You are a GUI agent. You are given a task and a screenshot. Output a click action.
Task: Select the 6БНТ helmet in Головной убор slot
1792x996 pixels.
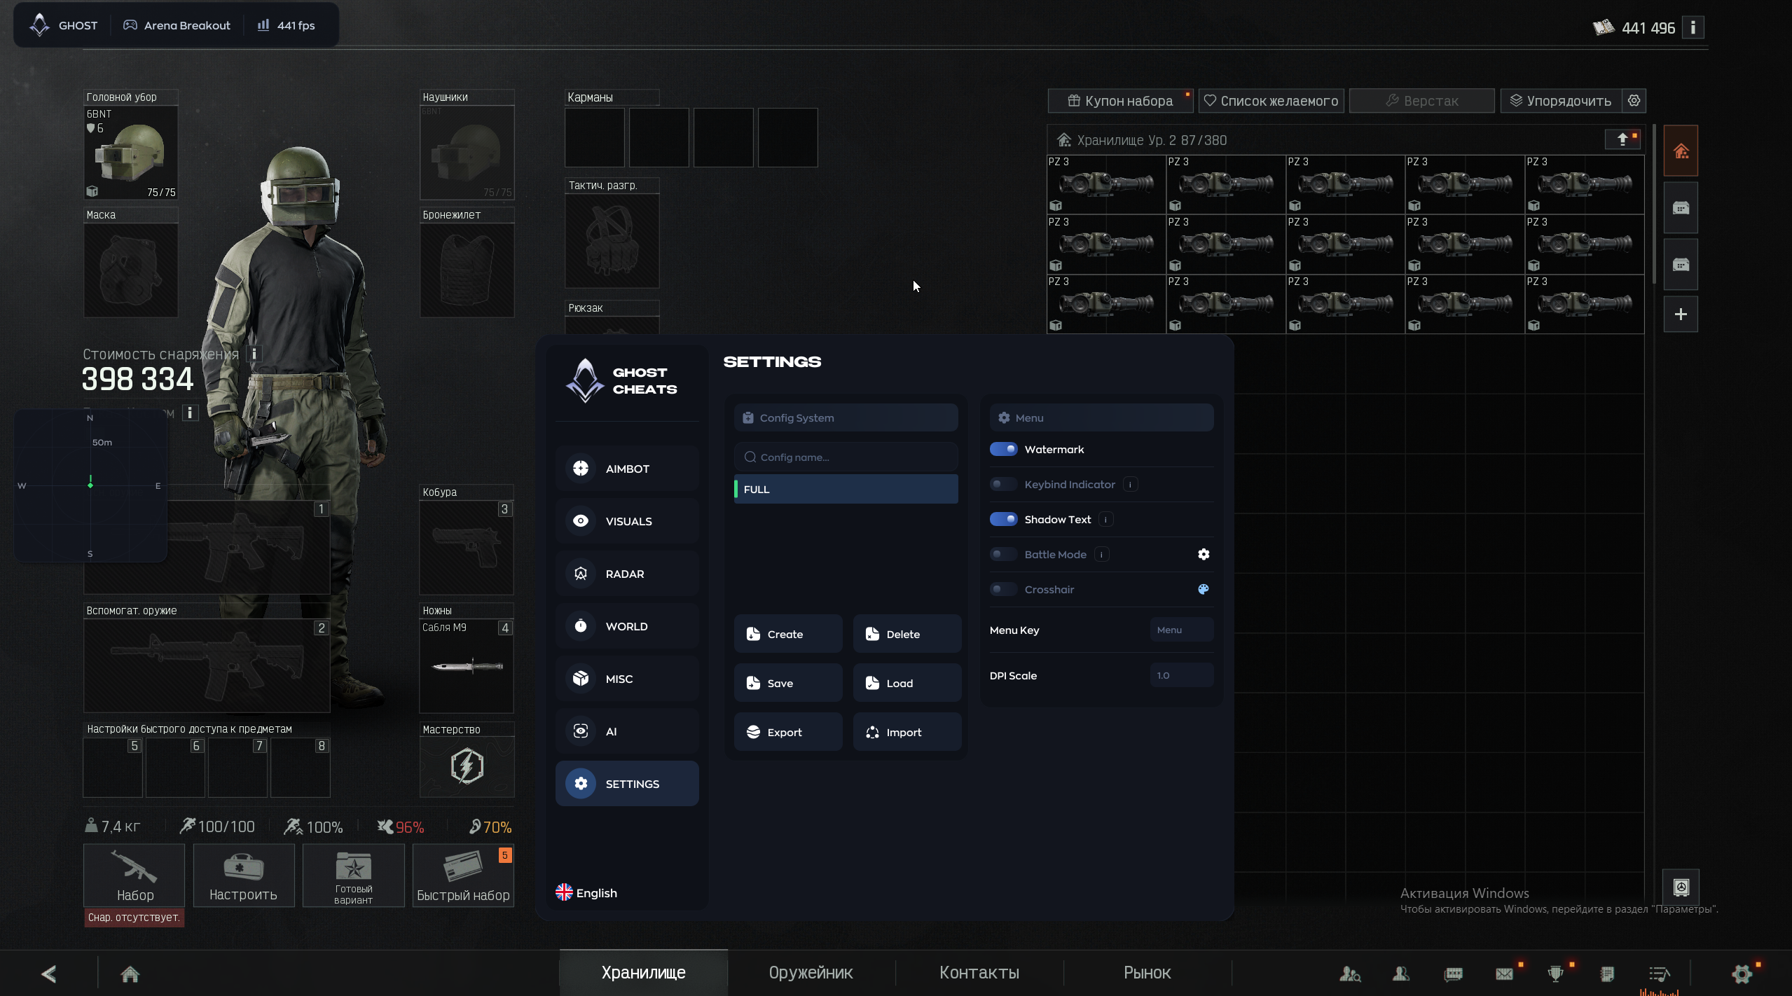[x=131, y=153]
